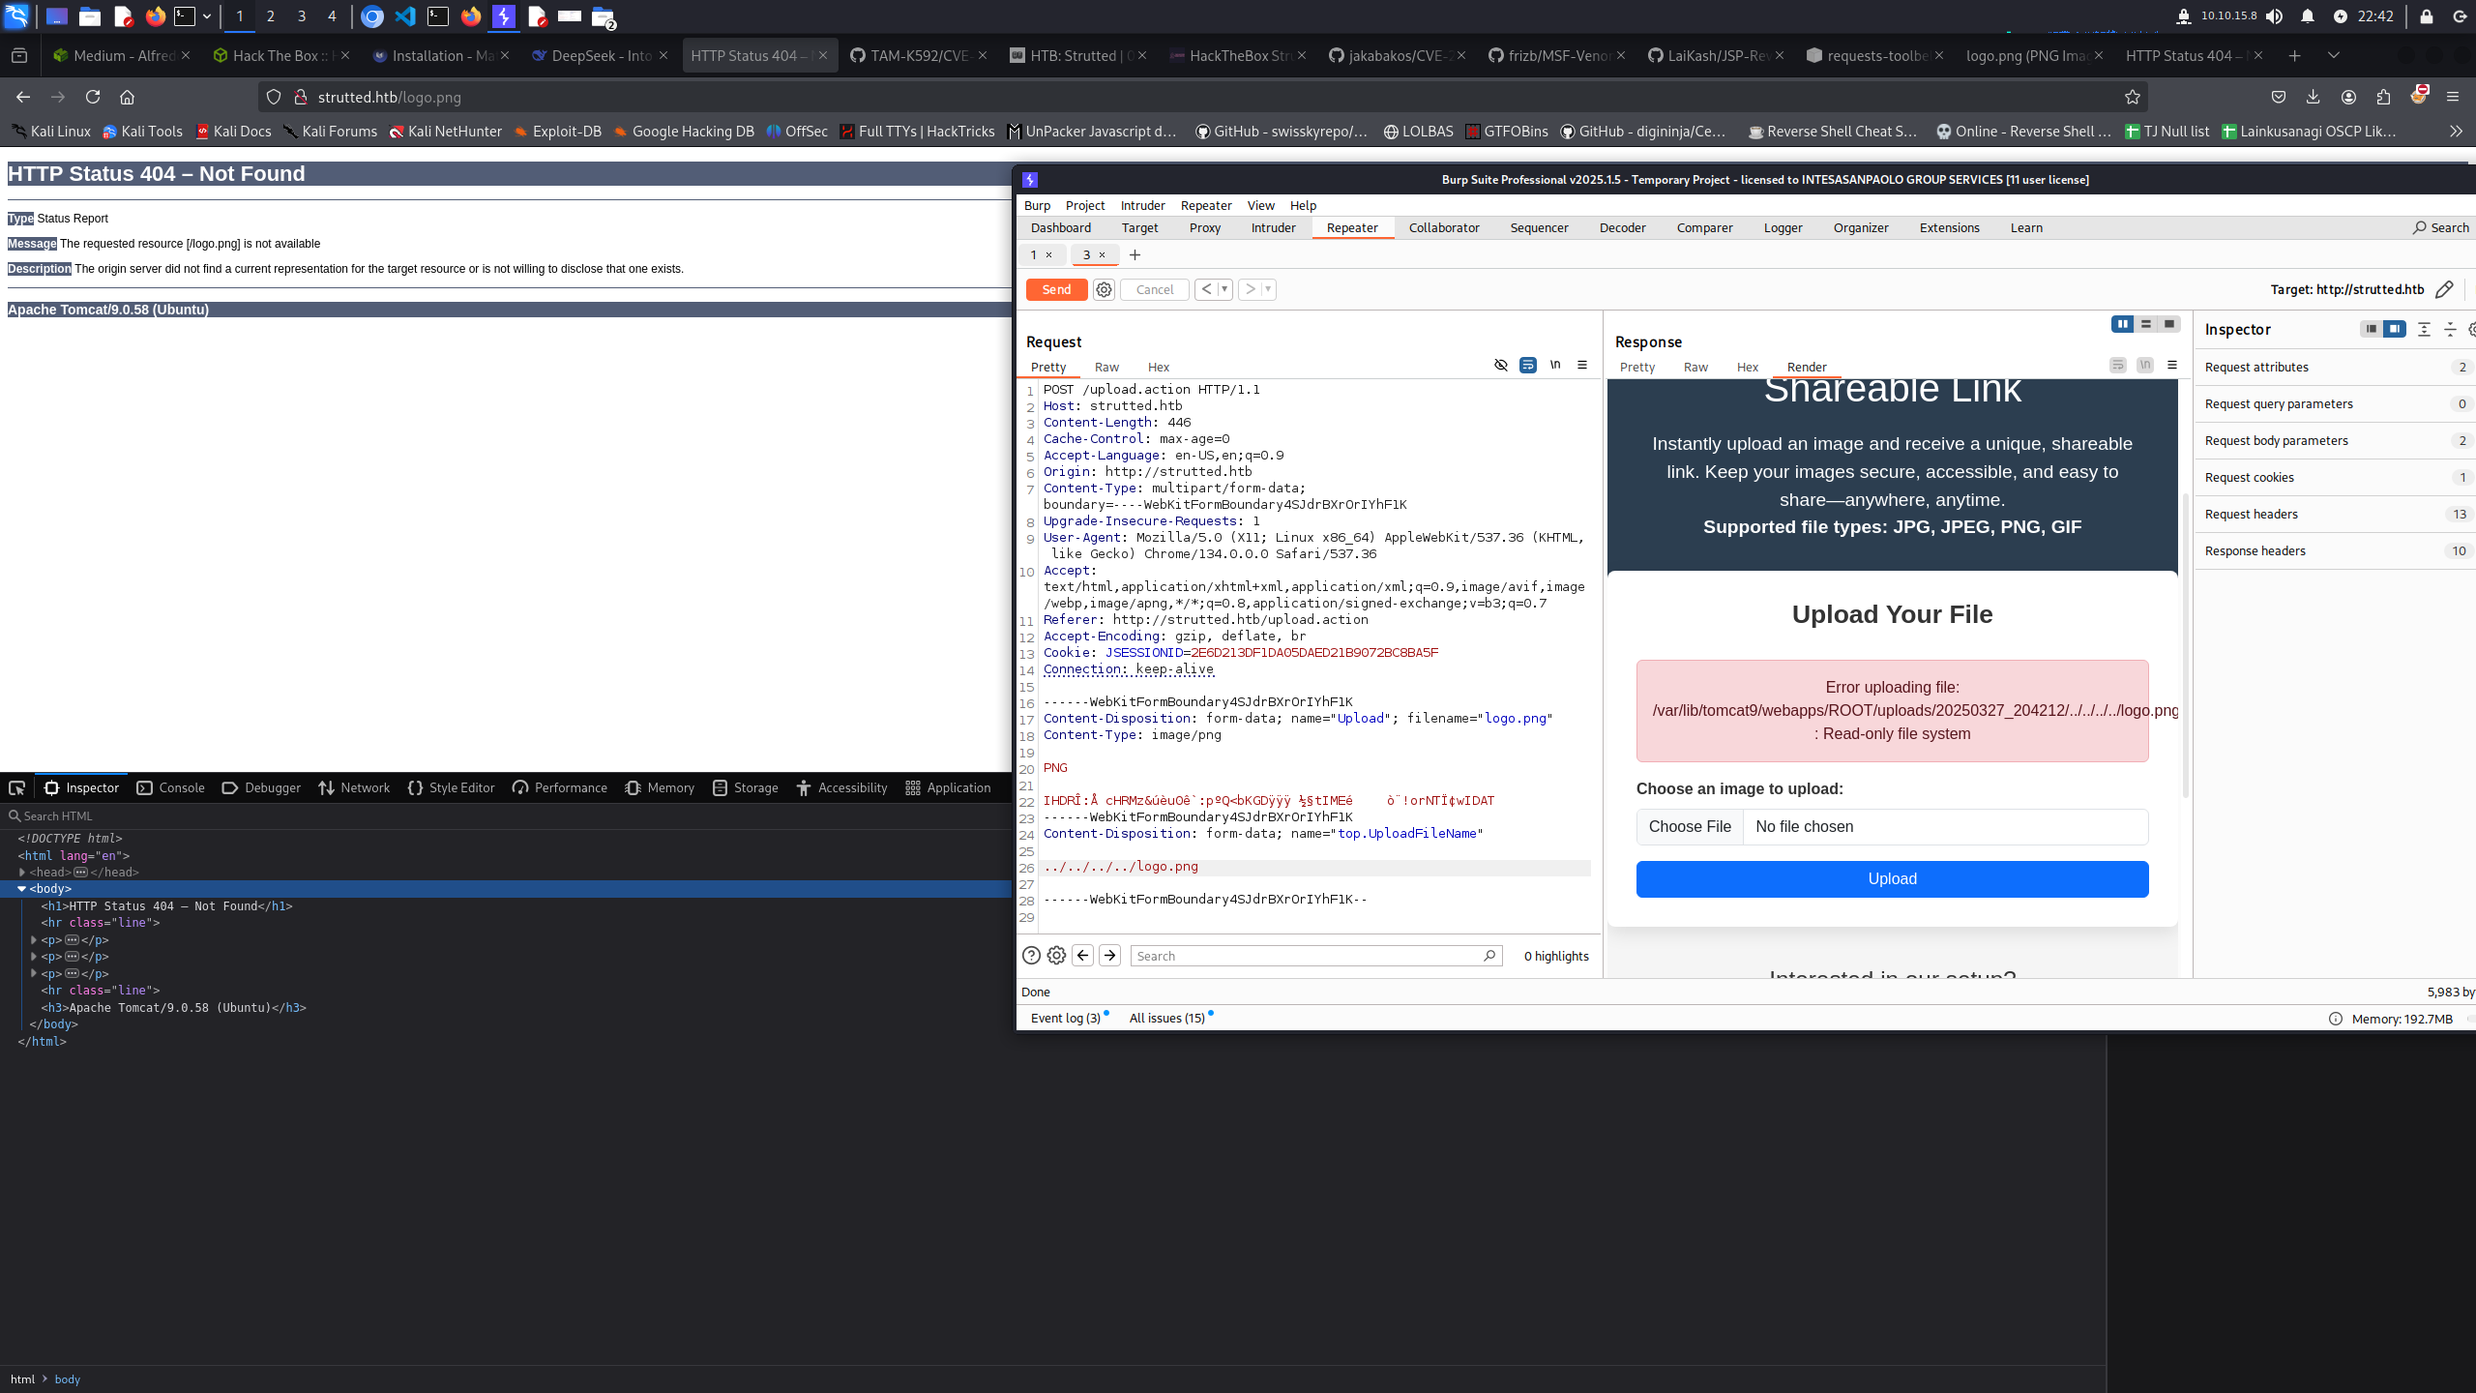
Task: Switch to vertical split layout view
Action: (x=2146, y=324)
